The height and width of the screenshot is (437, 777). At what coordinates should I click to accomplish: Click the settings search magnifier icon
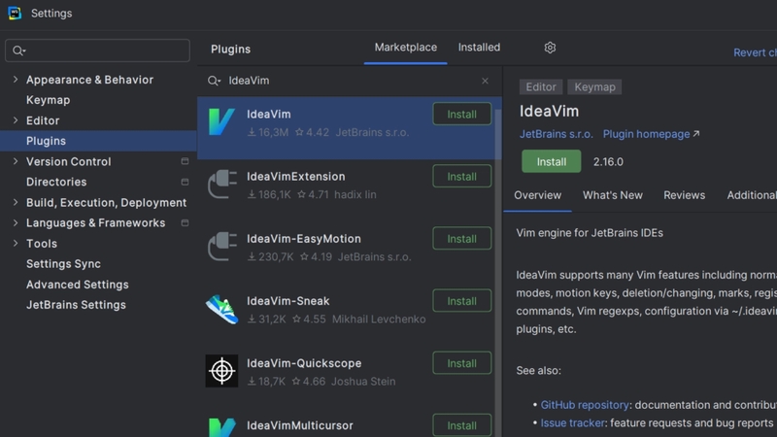click(x=18, y=50)
